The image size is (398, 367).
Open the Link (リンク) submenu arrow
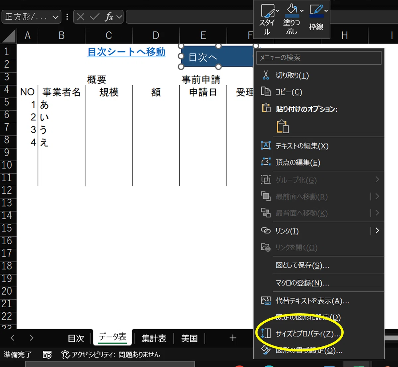pyautogui.click(x=377, y=231)
